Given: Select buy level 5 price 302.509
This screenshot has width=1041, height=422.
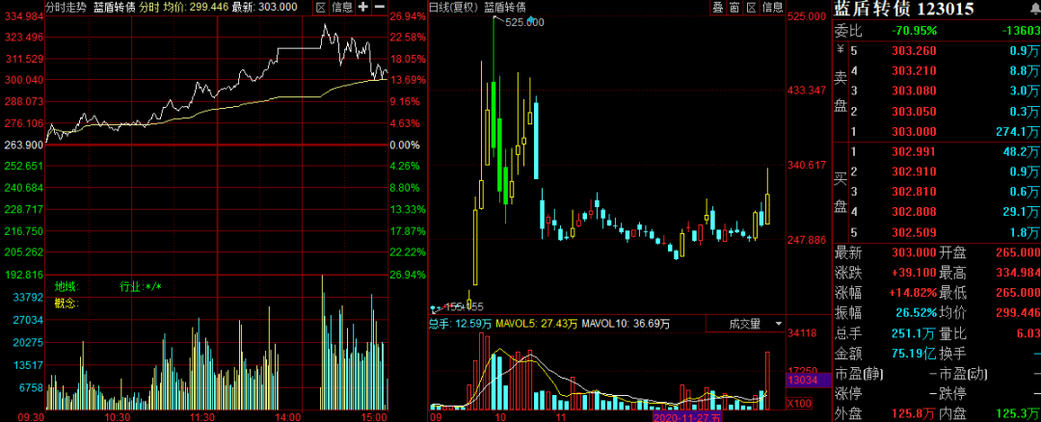Looking at the screenshot, I should [915, 232].
